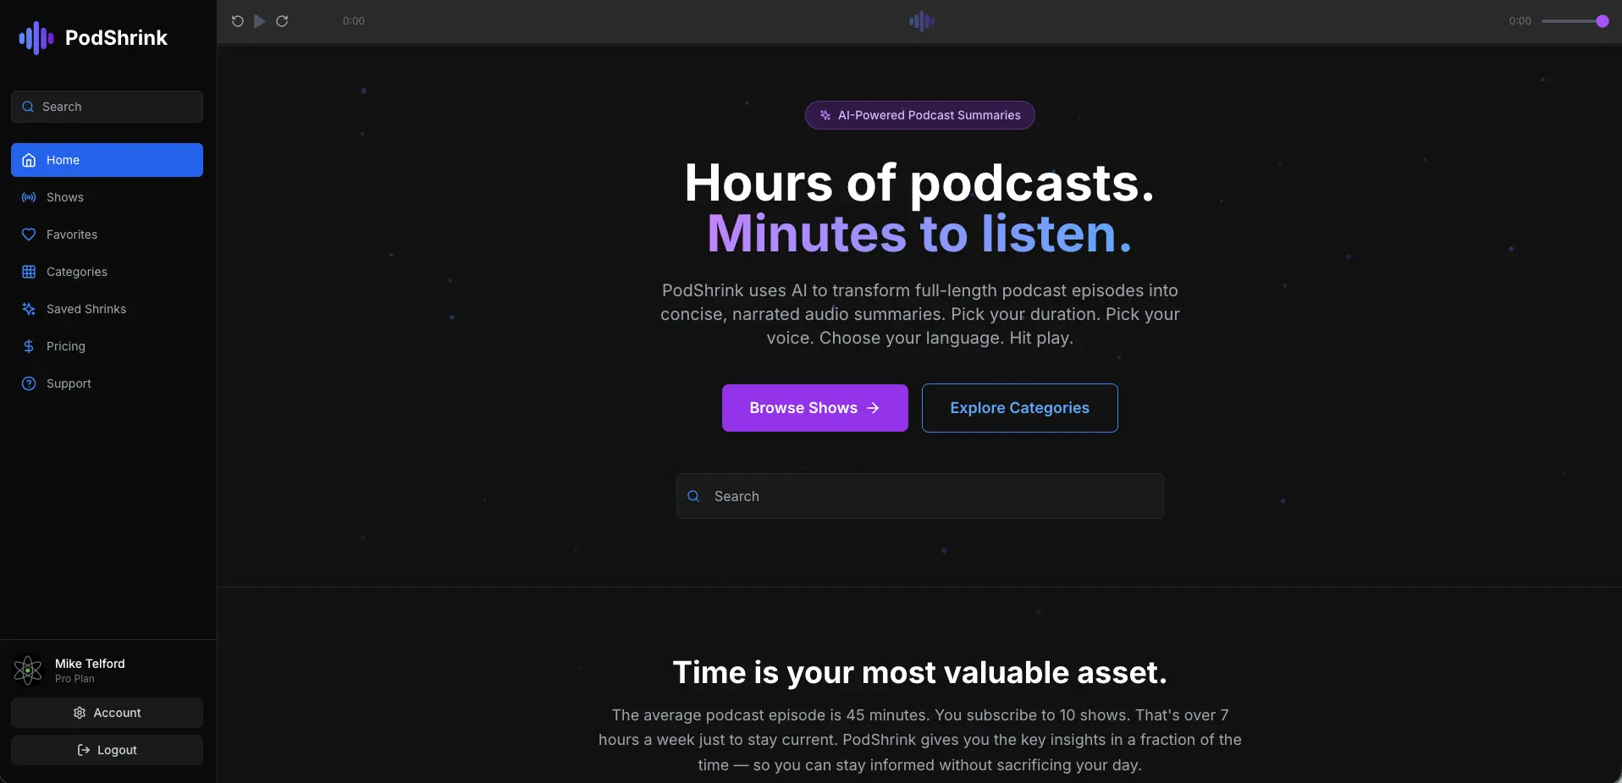Focus the sidebar Search field
Viewport: 1622px width, 783px height.
click(107, 107)
